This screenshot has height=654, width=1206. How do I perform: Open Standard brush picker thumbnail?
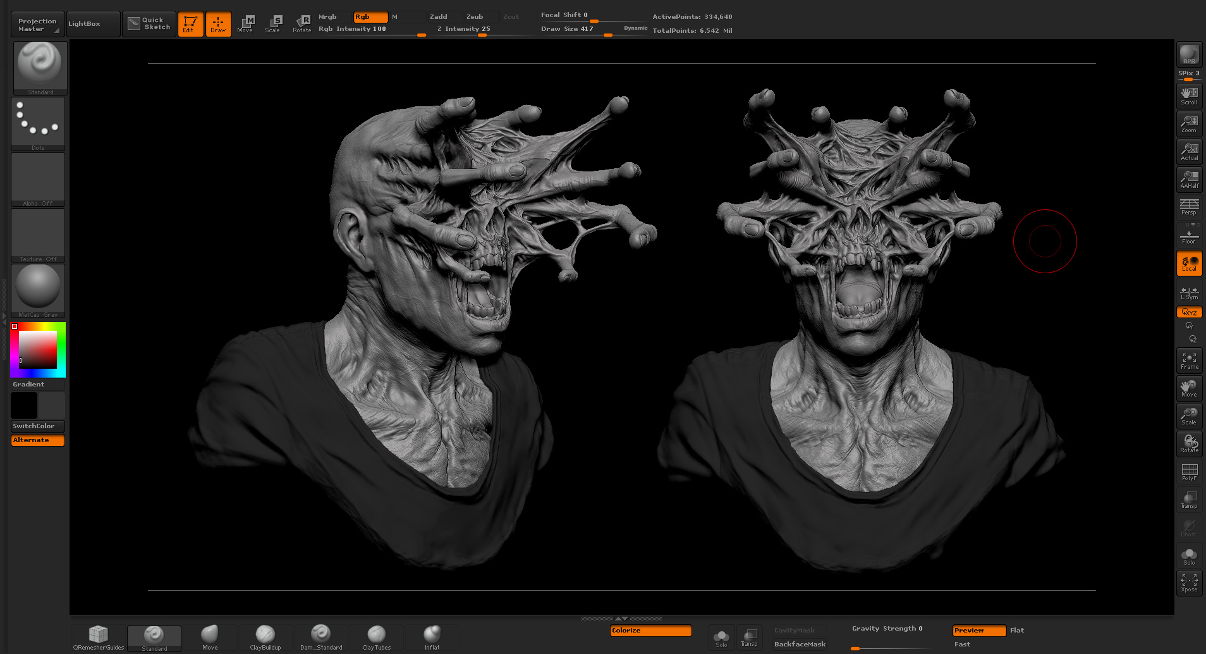tap(40, 68)
